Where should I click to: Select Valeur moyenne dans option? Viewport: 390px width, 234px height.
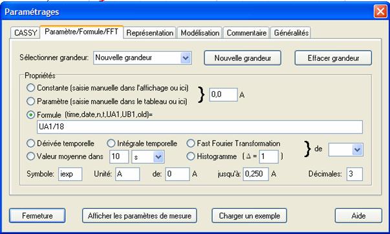click(30, 156)
